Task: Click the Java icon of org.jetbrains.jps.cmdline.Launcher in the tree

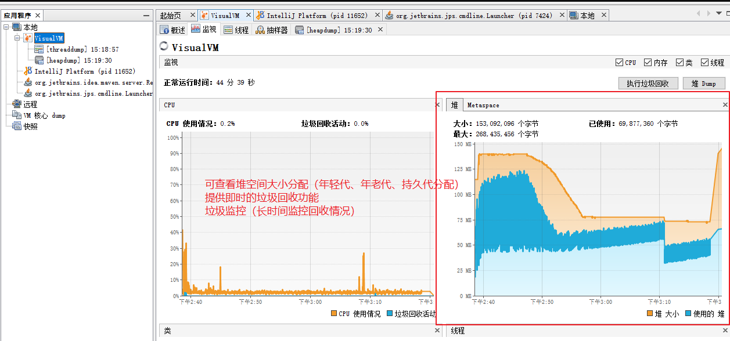Action: point(28,93)
